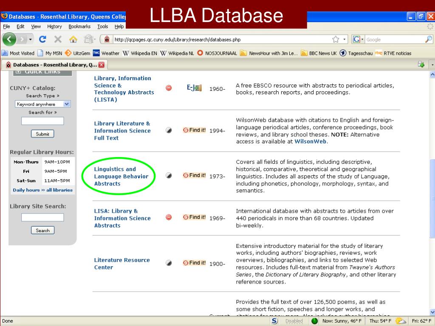Click the scrollbar down arrow

432,312
